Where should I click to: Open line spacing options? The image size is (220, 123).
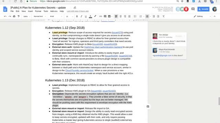click(135, 16)
